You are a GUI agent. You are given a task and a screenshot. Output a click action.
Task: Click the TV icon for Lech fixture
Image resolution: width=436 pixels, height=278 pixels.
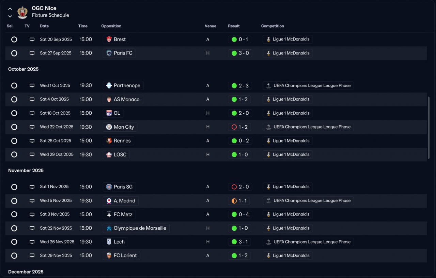click(32, 242)
